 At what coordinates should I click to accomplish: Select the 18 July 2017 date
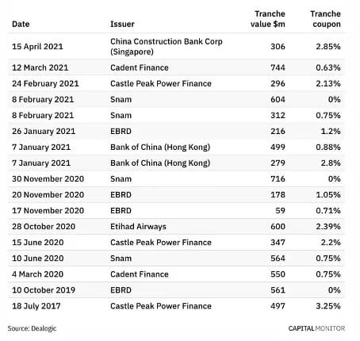pyautogui.click(x=36, y=306)
